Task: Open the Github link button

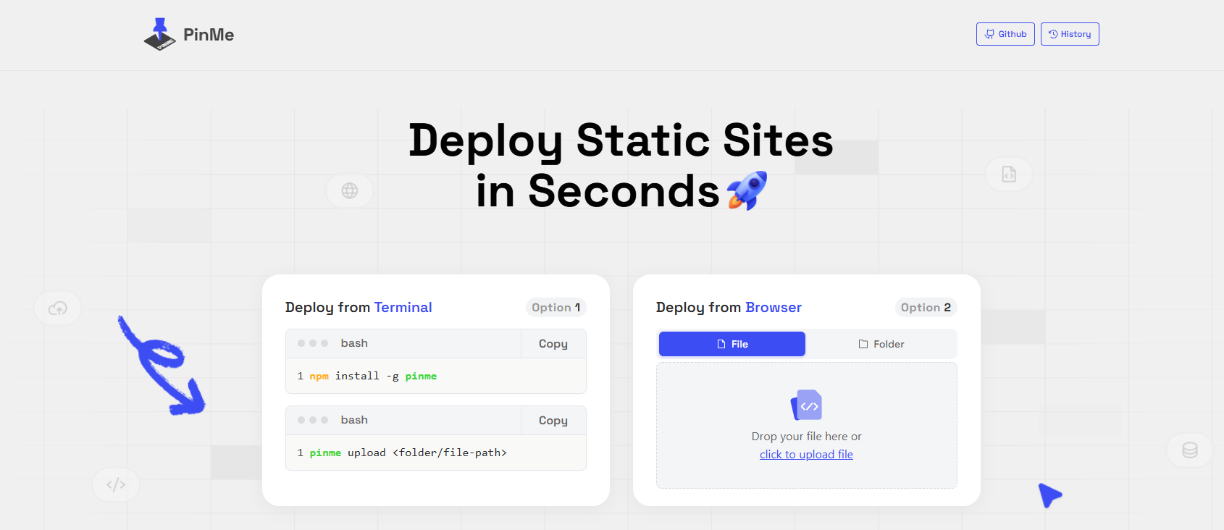Action: click(1005, 34)
